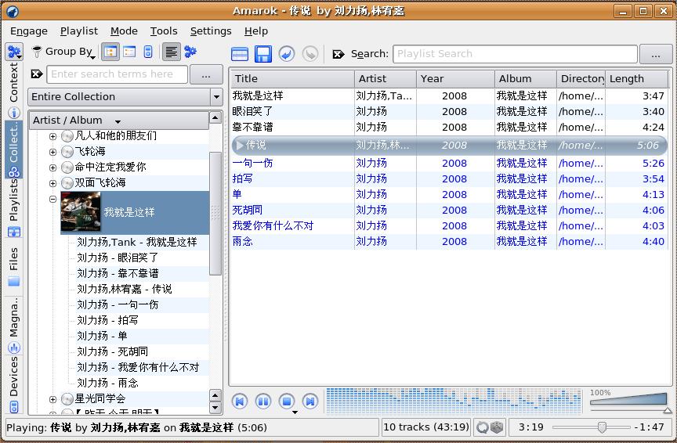Clear the playlist with the clear icon
Viewport: 677px width, 443px height.
pyautogui.click(x=240, y=54)
